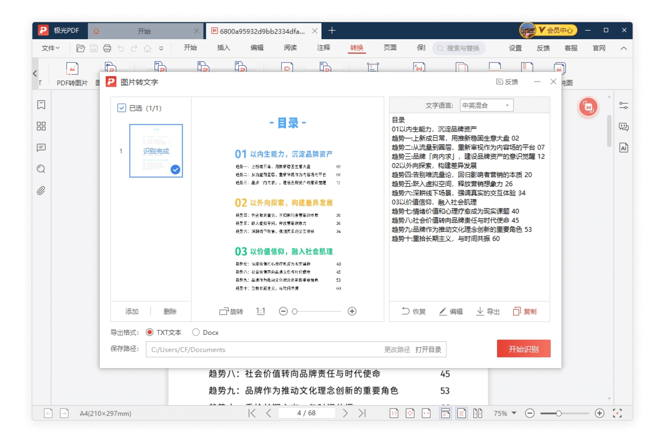Click 复制 to copy recognized text
Image resolution: width=665 pixels, height=443 pixels.
[x=525, y=311]
